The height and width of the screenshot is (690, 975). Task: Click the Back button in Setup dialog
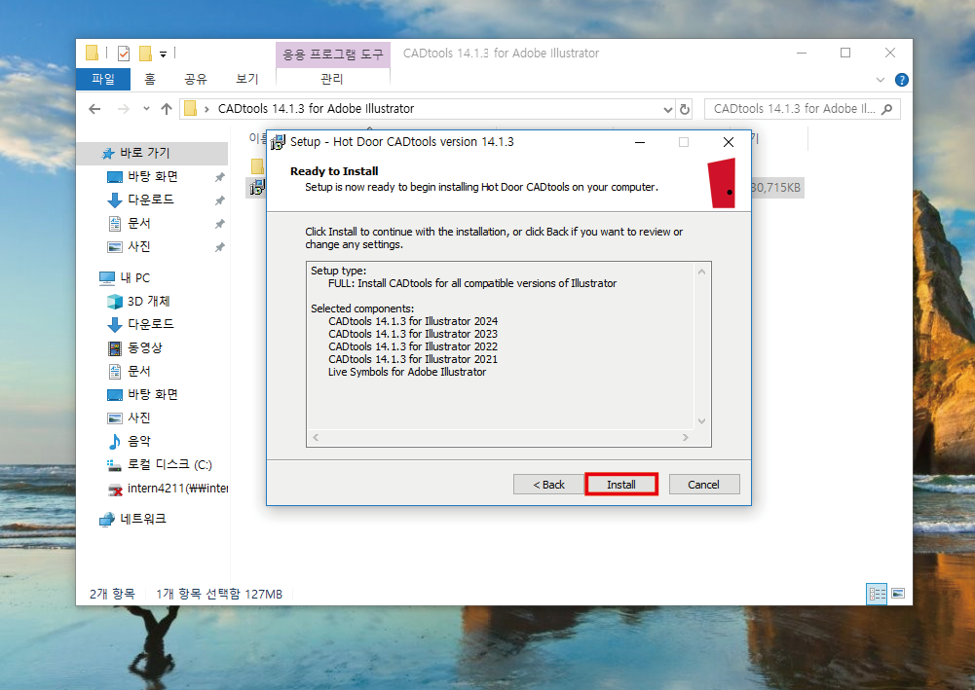(548, 485)
